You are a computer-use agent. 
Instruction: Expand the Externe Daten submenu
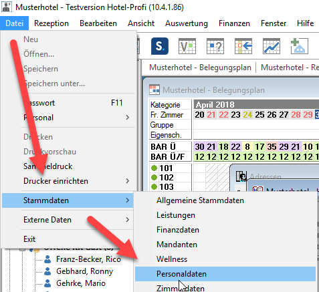point(68,220)
